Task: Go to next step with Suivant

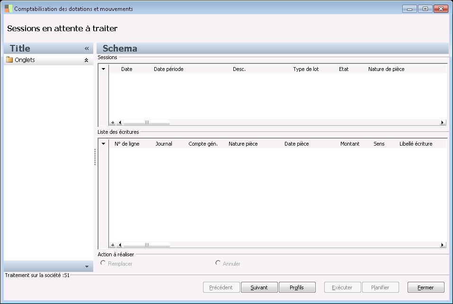Action: [x=259, y=287]
